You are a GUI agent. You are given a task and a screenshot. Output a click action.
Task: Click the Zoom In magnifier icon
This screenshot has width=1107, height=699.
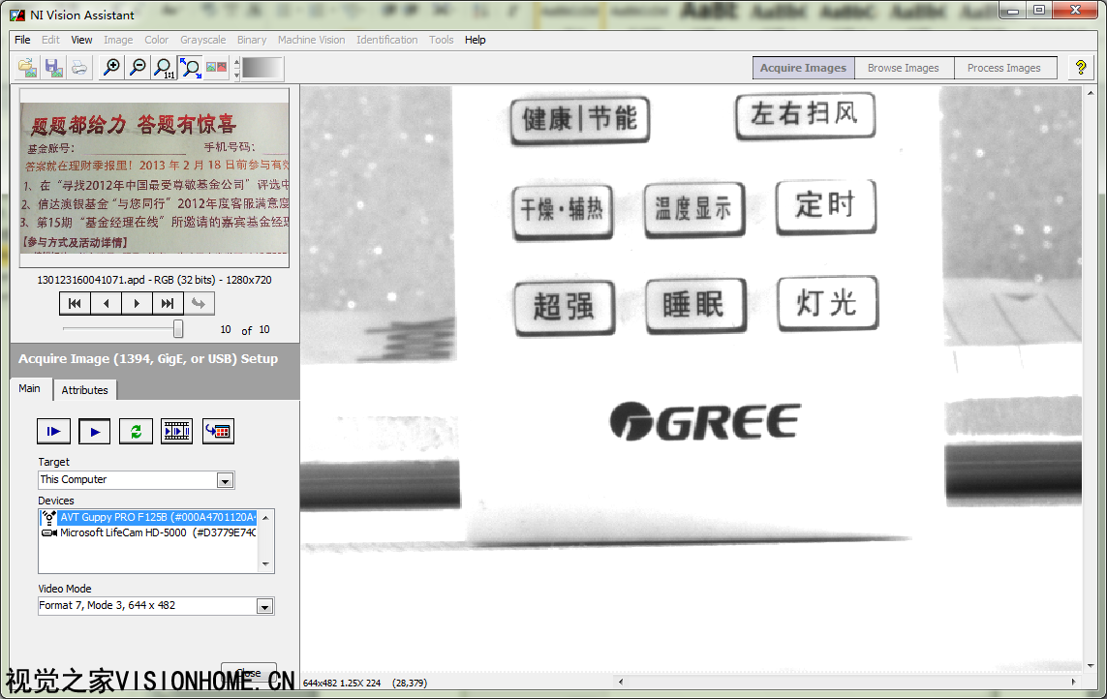pos(112,68)
